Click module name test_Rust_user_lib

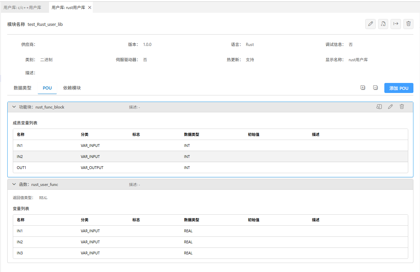tap(45, 25)
